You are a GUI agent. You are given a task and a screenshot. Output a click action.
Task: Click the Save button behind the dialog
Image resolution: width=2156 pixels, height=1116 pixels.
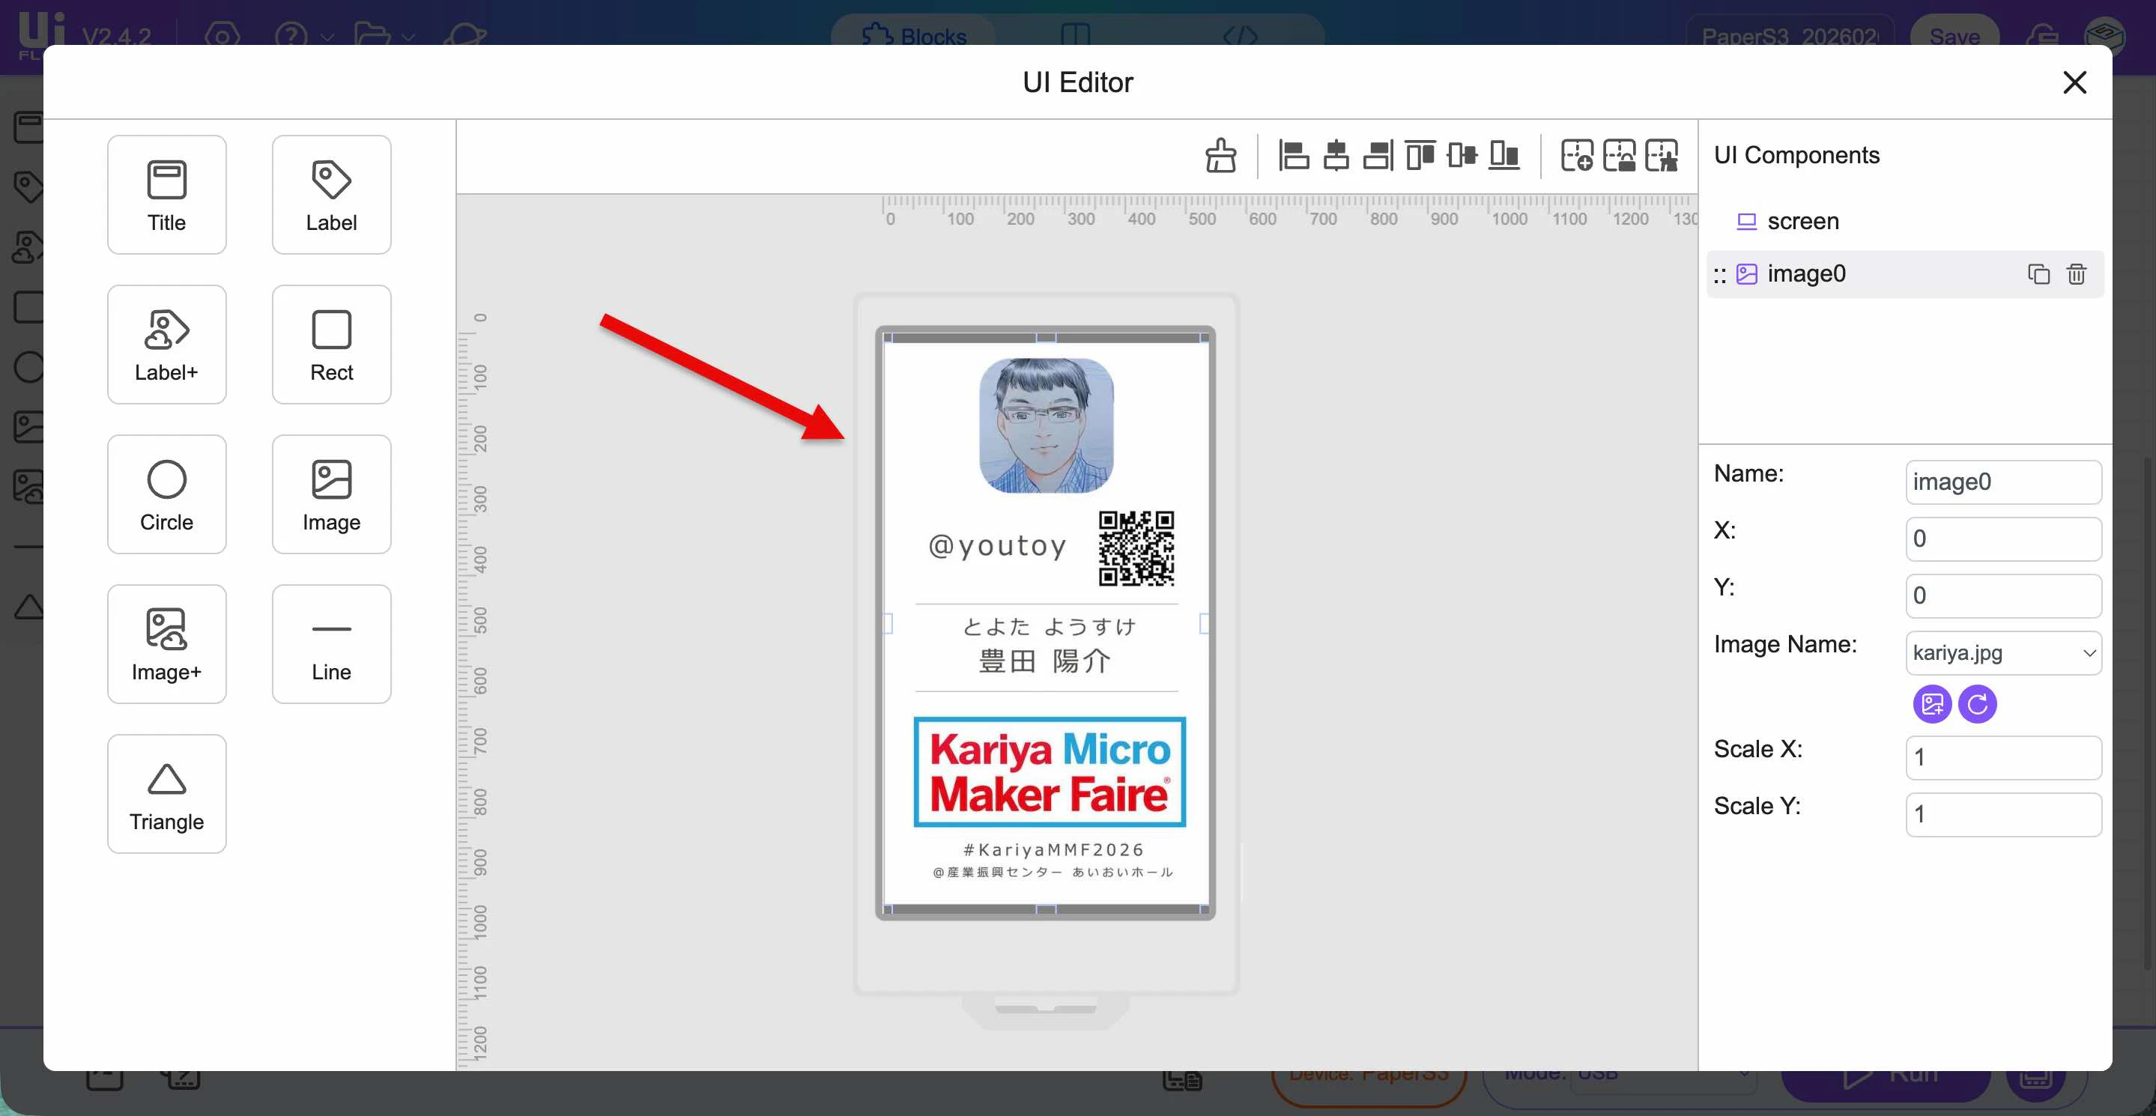point(1955,36)
